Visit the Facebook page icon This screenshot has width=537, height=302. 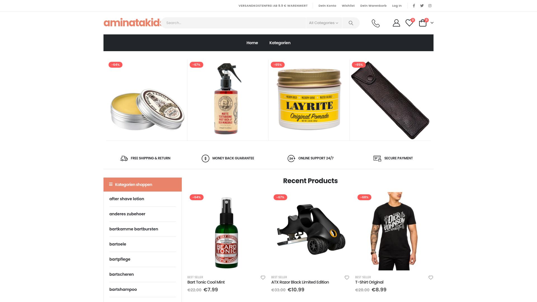pyautogui.click(x=414, y=6)
